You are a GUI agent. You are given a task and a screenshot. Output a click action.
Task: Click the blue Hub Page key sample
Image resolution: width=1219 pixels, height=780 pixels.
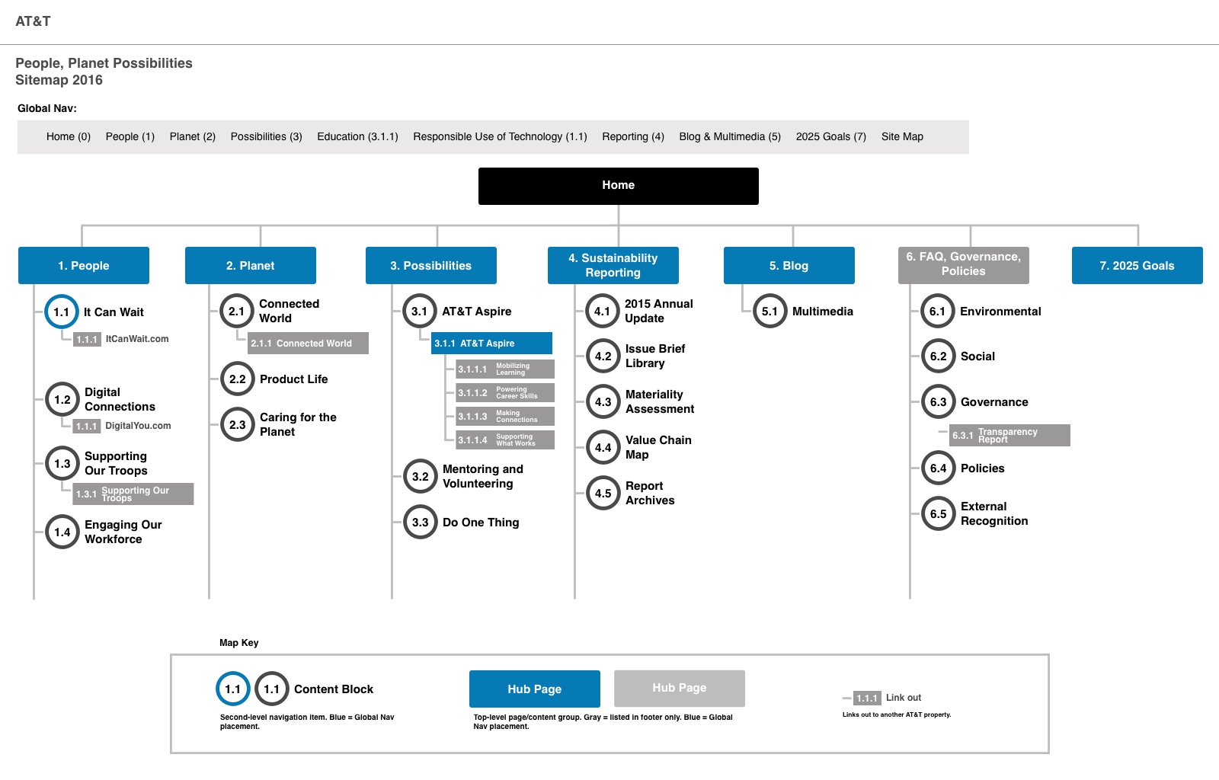pos(535,689)
